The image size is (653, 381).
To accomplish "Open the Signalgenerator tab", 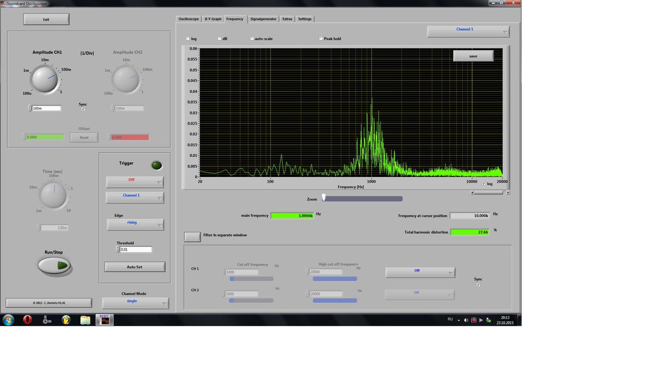I will click(x=263, y=19).
